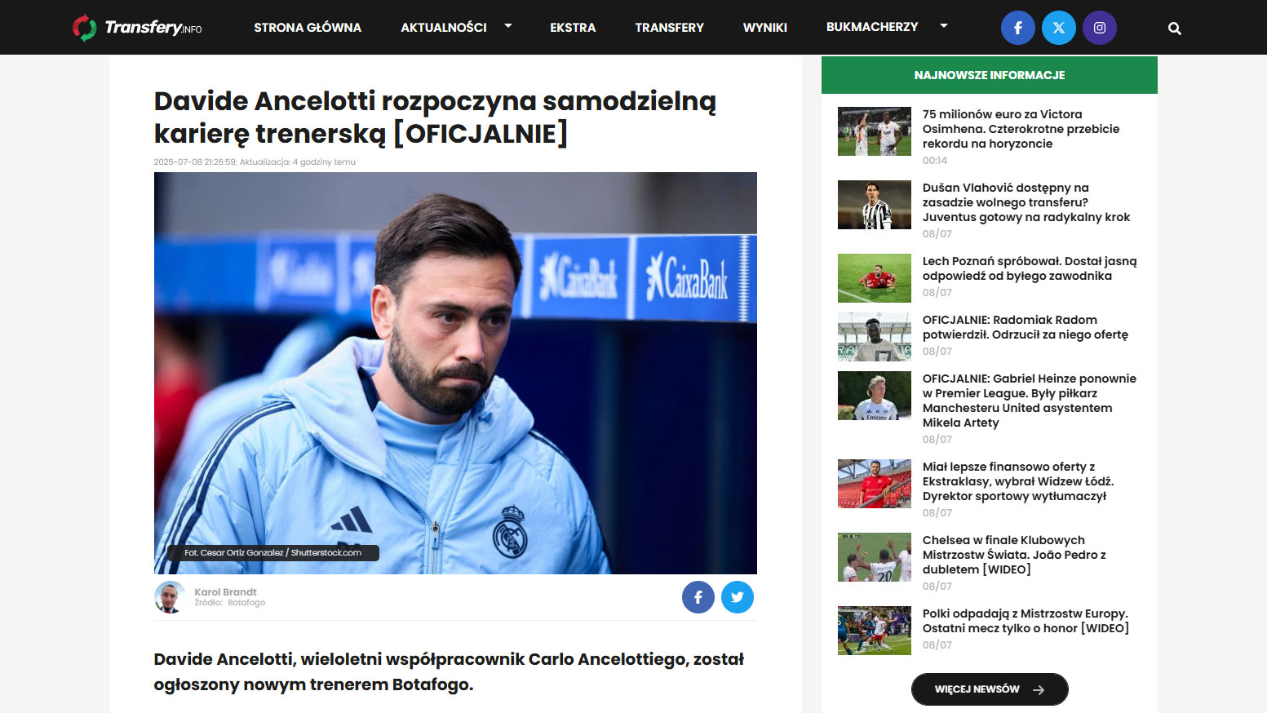
Task: Open the Ekstra menu item
Action: (573, 28)
